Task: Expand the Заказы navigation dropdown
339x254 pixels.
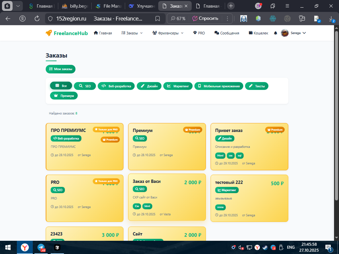Action: [132, 33]
